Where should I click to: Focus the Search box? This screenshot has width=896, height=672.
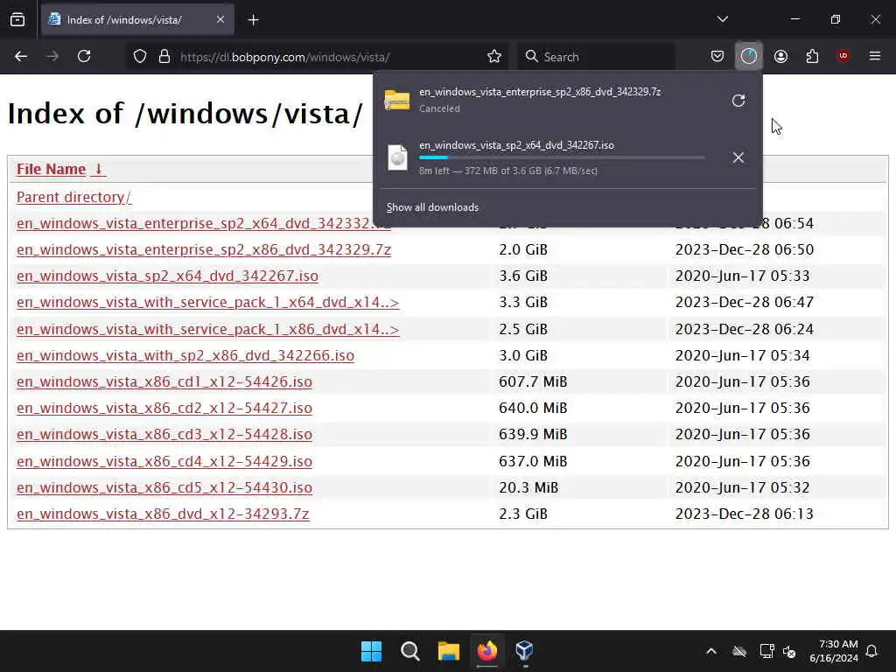click(x=596, y=57)
